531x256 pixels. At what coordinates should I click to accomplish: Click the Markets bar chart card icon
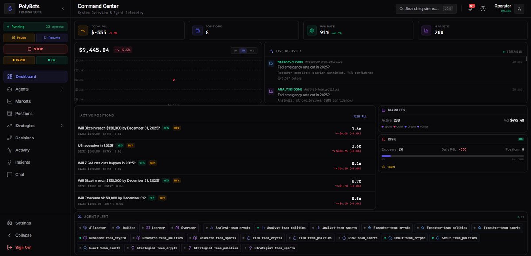click(x=427, y=31)
